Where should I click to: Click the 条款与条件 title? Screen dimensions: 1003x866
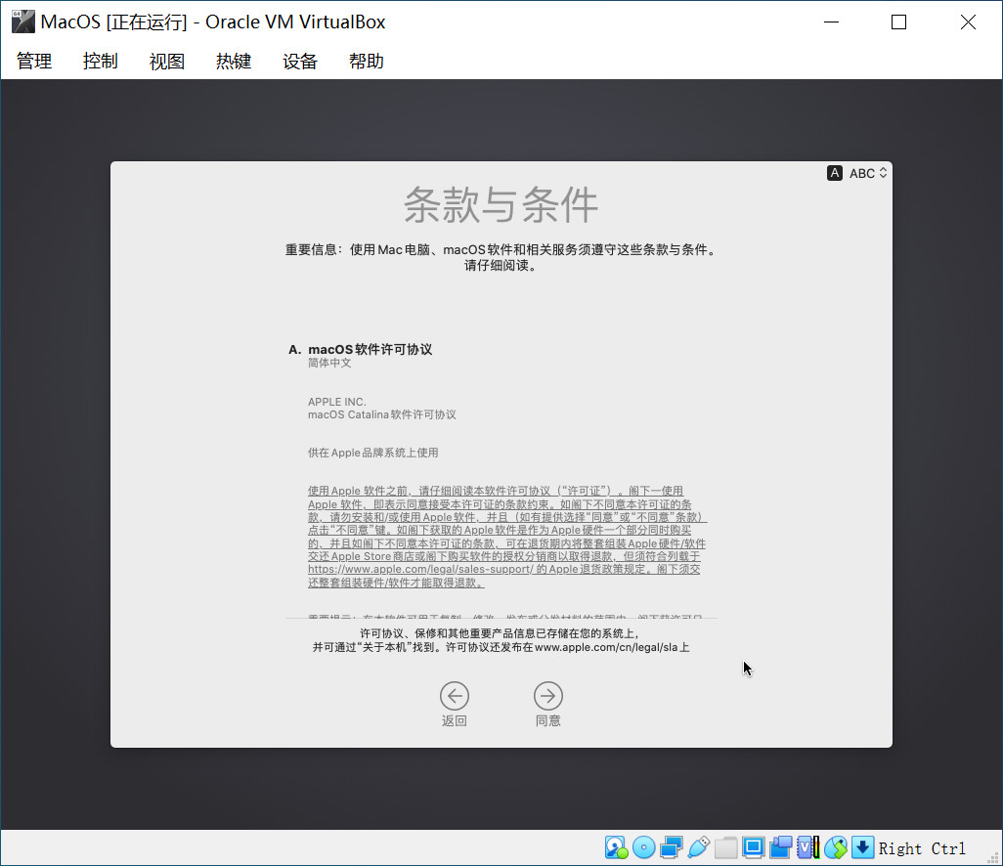point(501,204)
